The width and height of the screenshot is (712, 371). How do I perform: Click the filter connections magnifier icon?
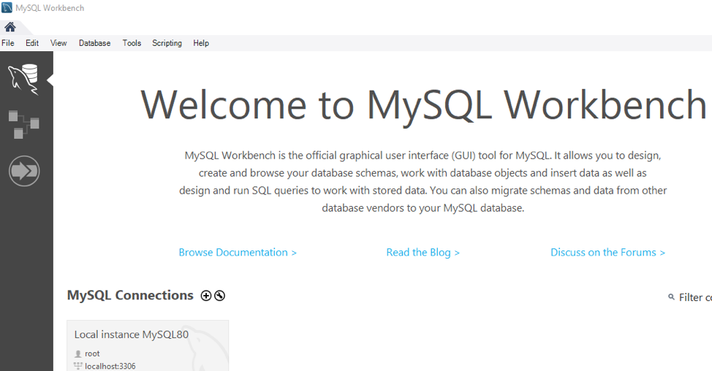(x=671, y=297)
